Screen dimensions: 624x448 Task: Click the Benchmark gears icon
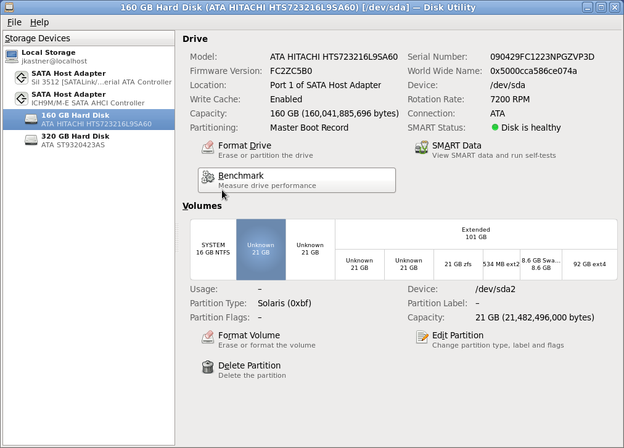208,178
